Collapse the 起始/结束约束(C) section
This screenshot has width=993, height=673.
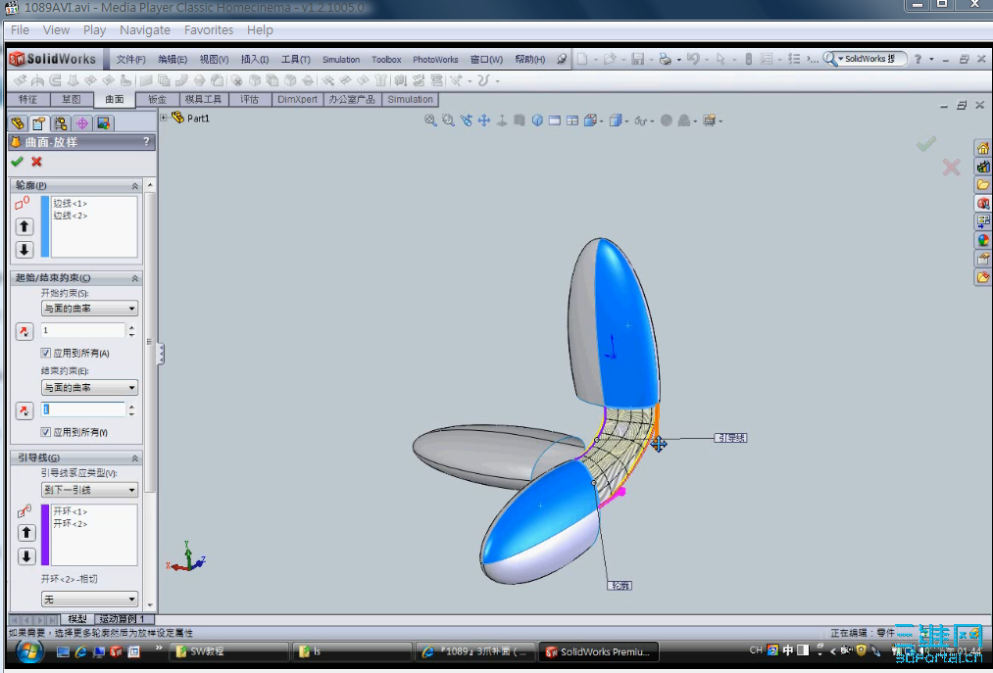tap(134, 278)
